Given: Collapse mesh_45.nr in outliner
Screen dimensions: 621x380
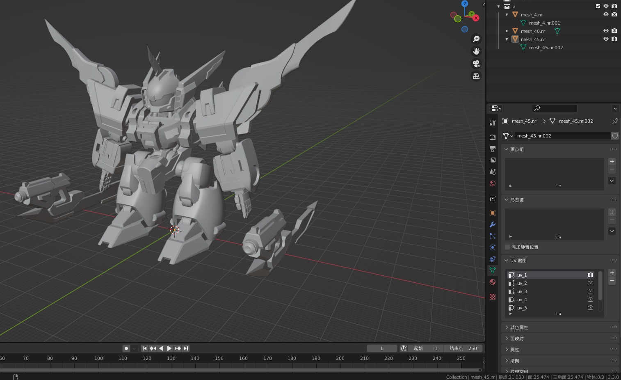Looking at the screenshot, I should pos(507,39).
